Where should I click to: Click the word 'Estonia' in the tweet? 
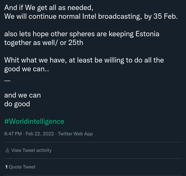coord(147,34)
